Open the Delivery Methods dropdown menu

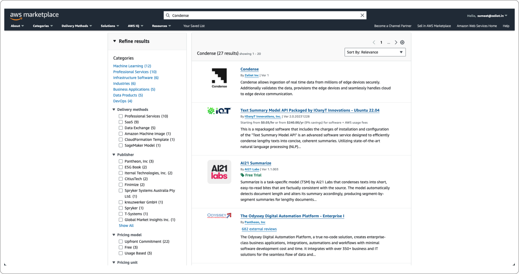coord(77,26)
